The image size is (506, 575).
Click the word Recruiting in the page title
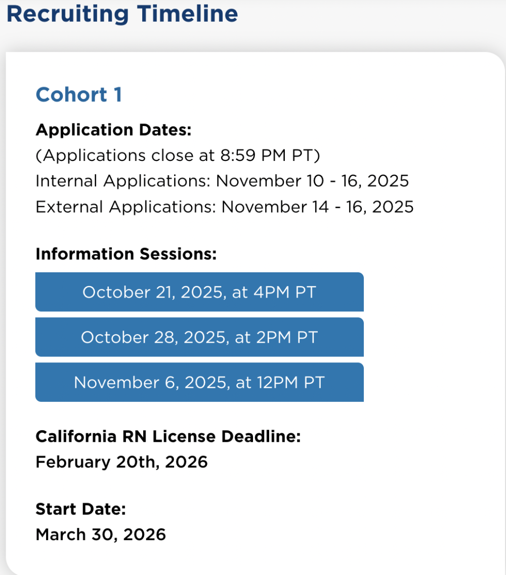67,13
